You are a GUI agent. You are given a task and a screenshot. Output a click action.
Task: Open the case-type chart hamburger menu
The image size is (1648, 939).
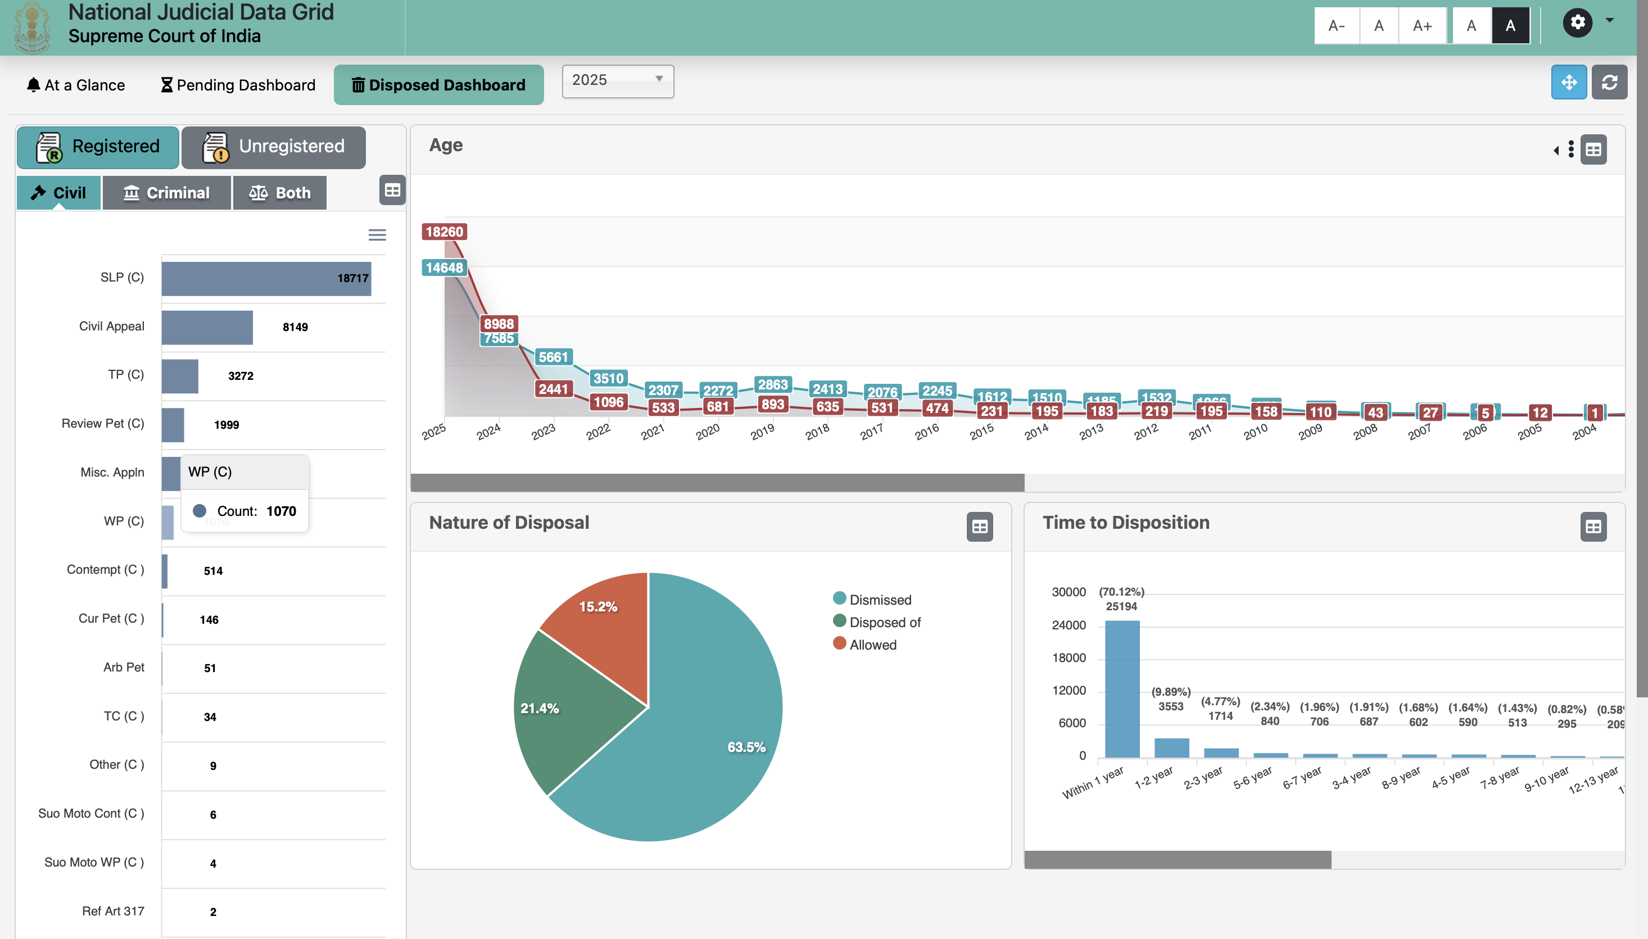pos(377,235)
